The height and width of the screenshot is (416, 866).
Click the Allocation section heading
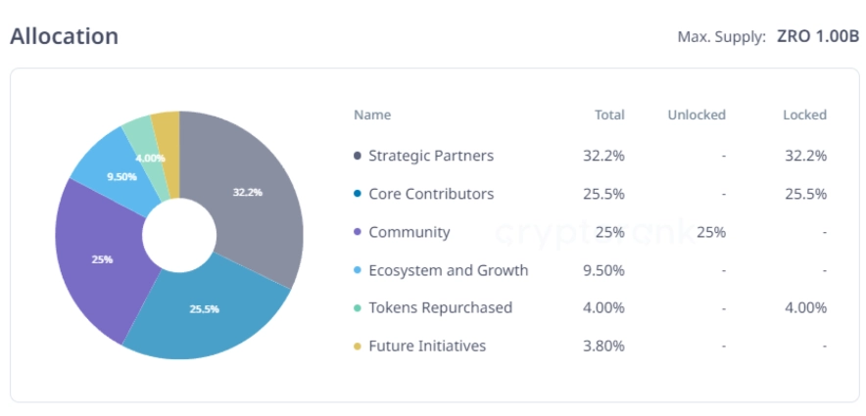tap(64, 36)
